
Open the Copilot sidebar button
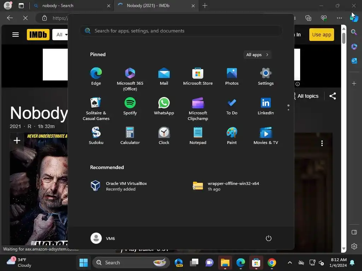[x=354, y=18]
